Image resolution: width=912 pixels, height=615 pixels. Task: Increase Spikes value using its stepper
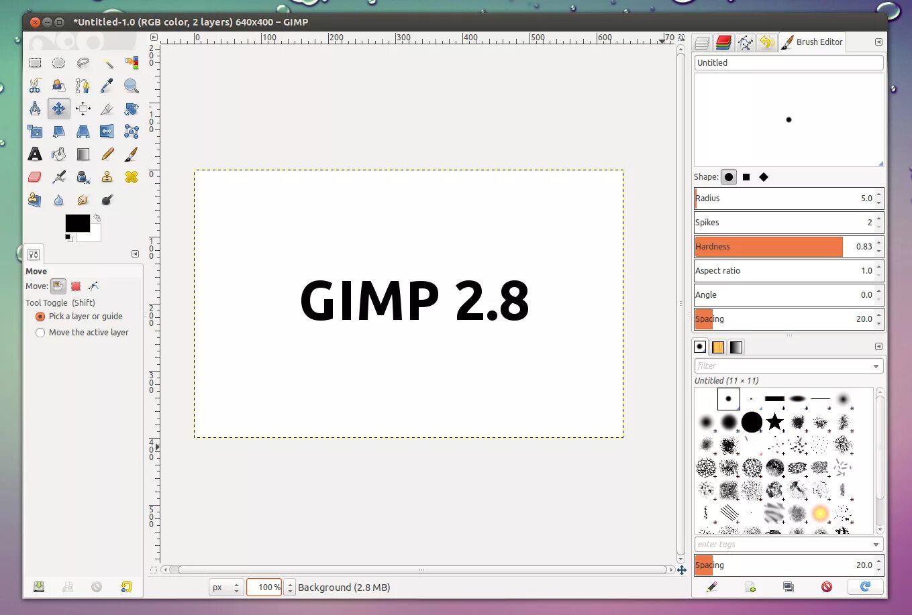[x=879, y=219]
